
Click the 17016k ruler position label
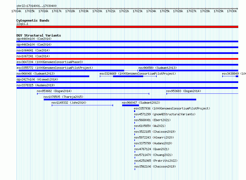pos(43,11)
